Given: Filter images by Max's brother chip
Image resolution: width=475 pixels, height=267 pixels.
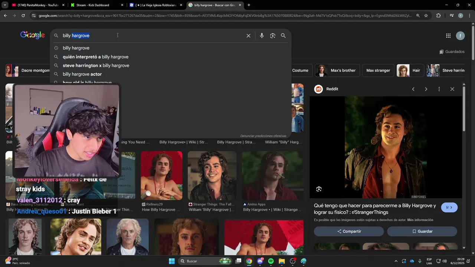Looking at the screenshot, I should pyautogui.click(x=337, y=70).
